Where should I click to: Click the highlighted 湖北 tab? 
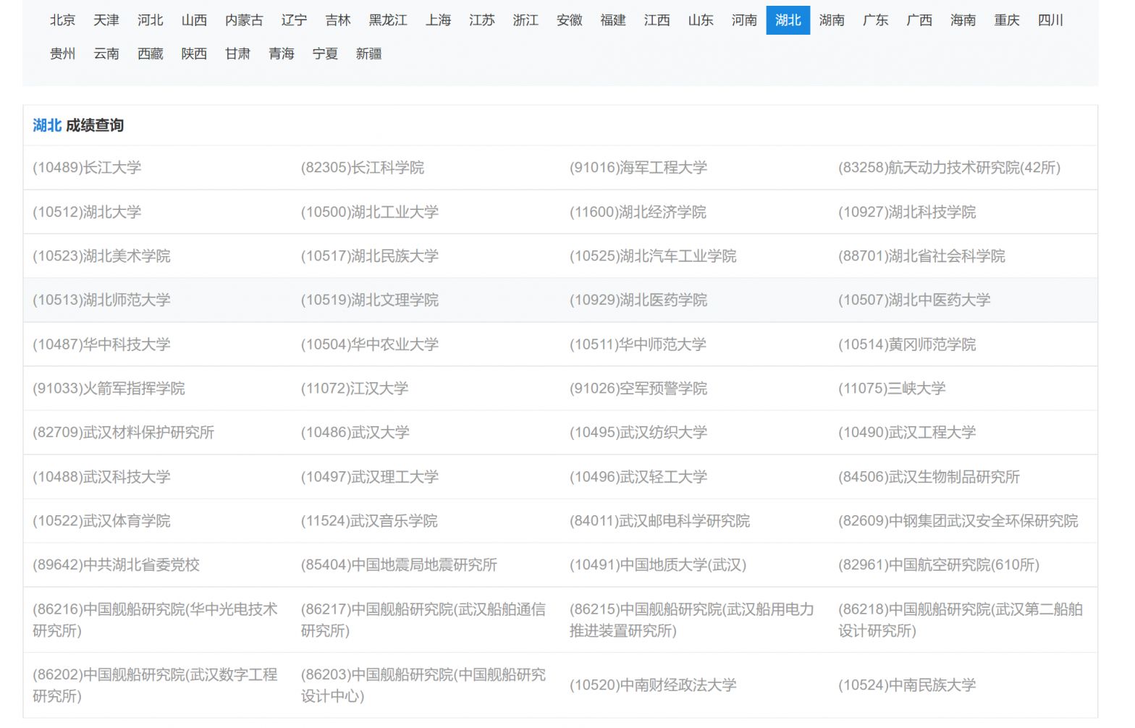point(788,20)
